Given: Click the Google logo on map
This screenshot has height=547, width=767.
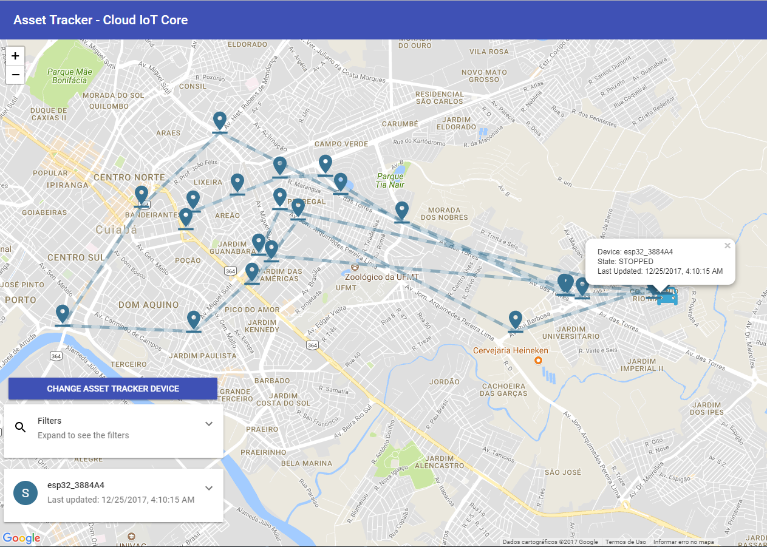Looking at the screenshot, I should 21,538.
